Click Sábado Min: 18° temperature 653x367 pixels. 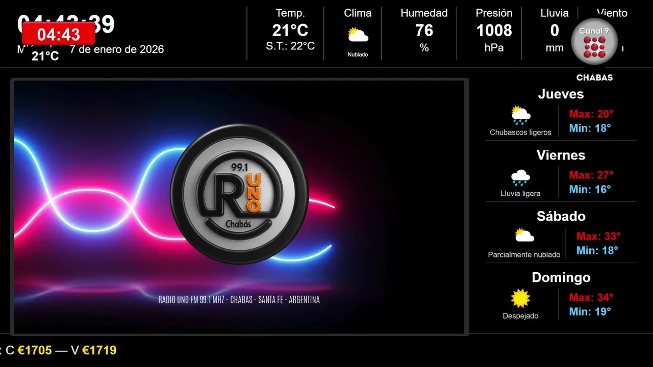pyautogui.click(x=597, y=250)
